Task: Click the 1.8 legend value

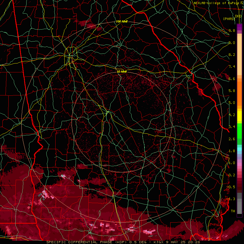Action: [232, 151]
